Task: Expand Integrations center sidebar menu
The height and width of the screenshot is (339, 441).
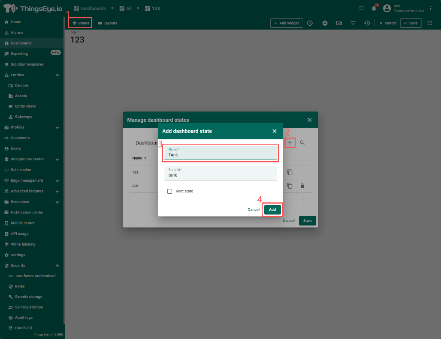Action: click(x=57, y=159)
